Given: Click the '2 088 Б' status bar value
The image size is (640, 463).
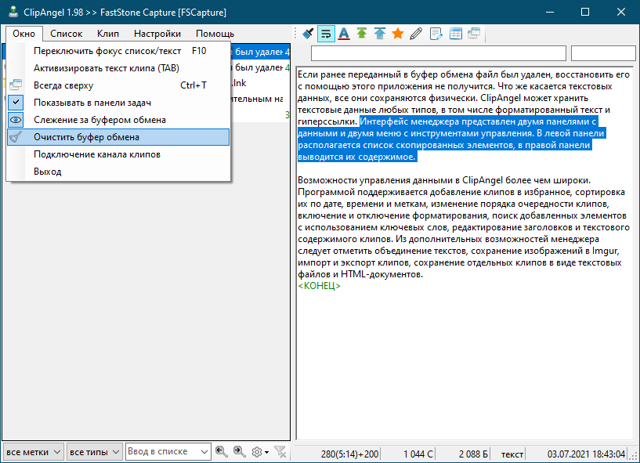Looking at the screenshot, I should (473, 454).
